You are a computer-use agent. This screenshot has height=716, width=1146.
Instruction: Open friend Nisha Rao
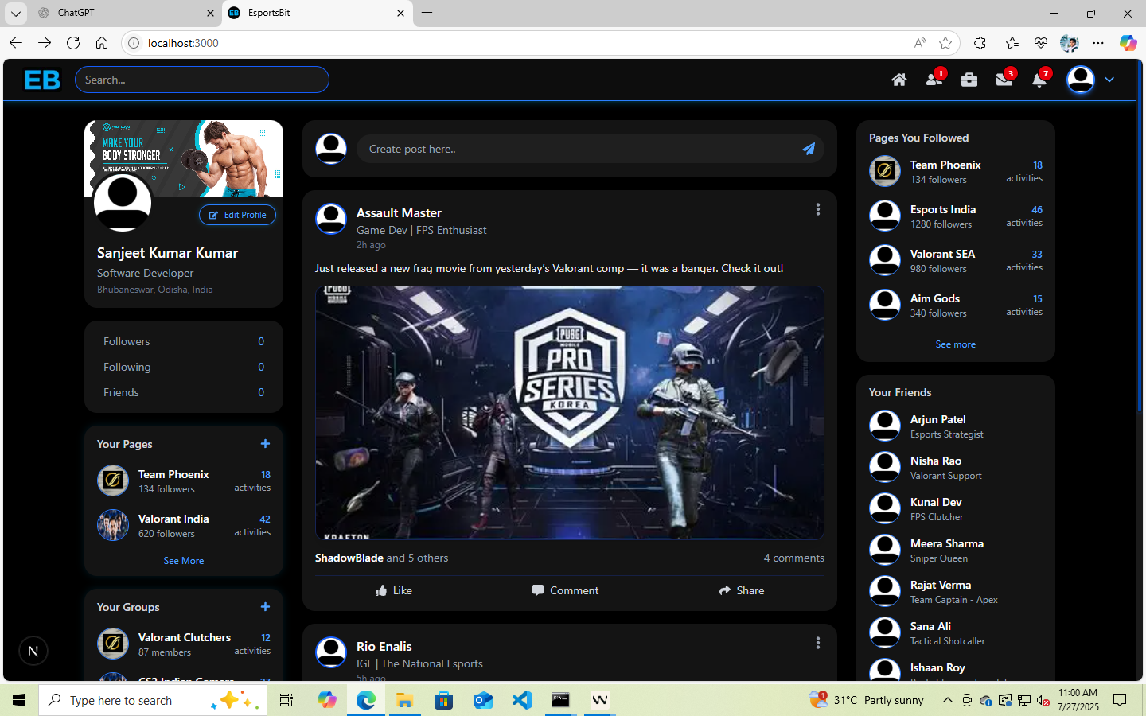tap(956, 467)
